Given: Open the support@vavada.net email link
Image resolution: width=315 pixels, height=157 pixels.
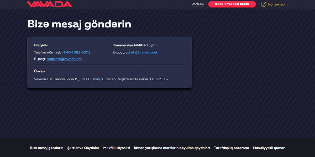Looking at the screenshot, I should click(64, 59).
